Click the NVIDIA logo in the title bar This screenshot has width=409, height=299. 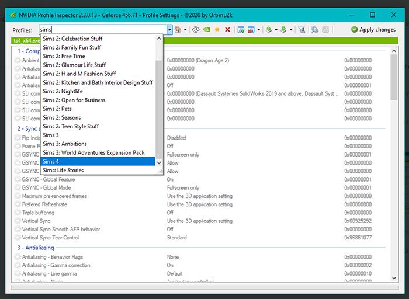(13, 15)
